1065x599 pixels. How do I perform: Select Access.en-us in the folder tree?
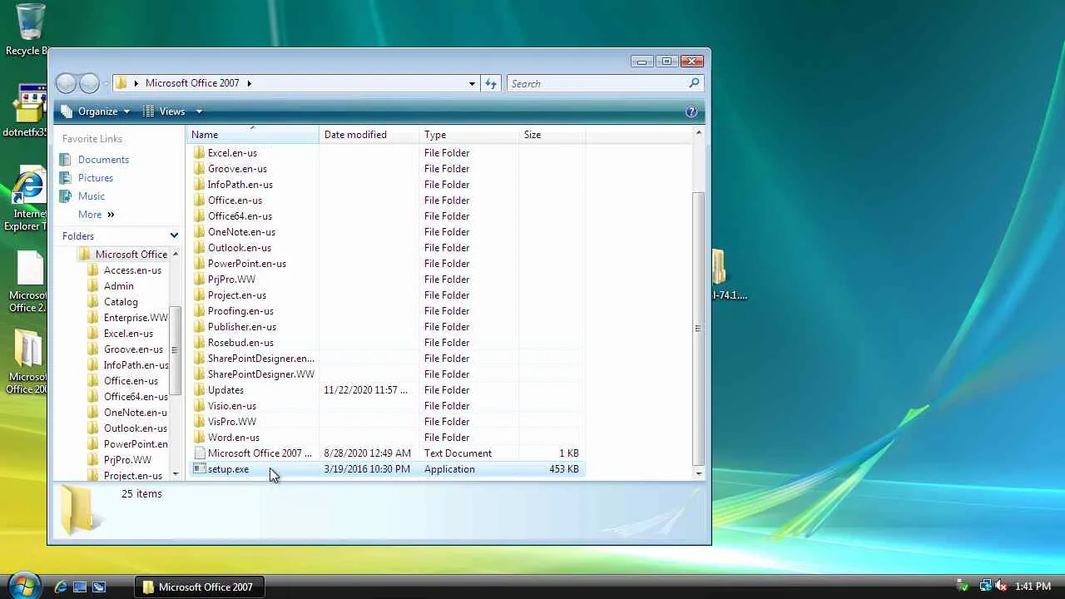[x=132, y=270]
